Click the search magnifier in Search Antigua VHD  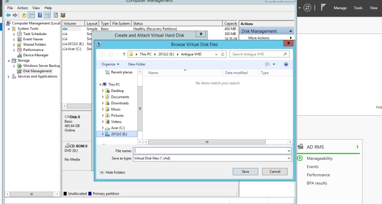tap(285, 54)
